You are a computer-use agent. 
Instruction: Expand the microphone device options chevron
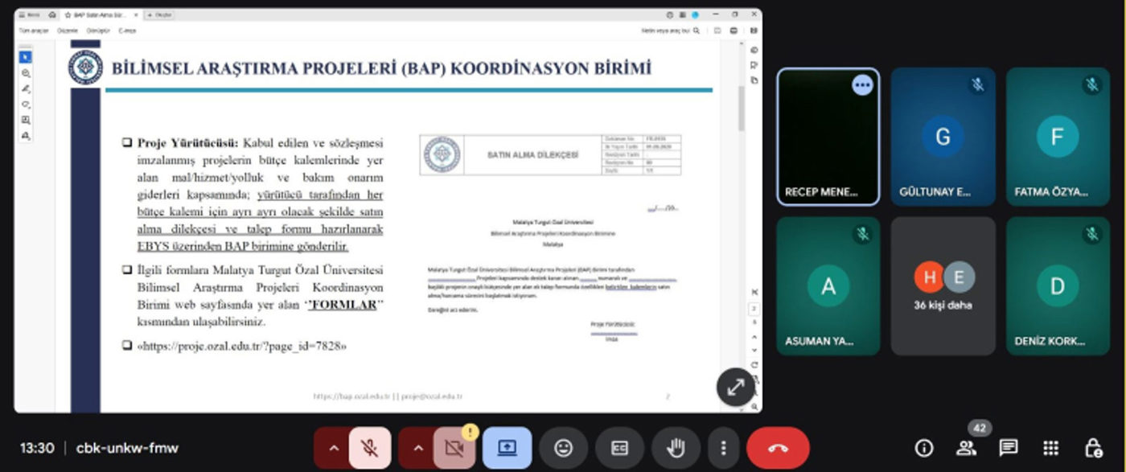coord(333,448)
